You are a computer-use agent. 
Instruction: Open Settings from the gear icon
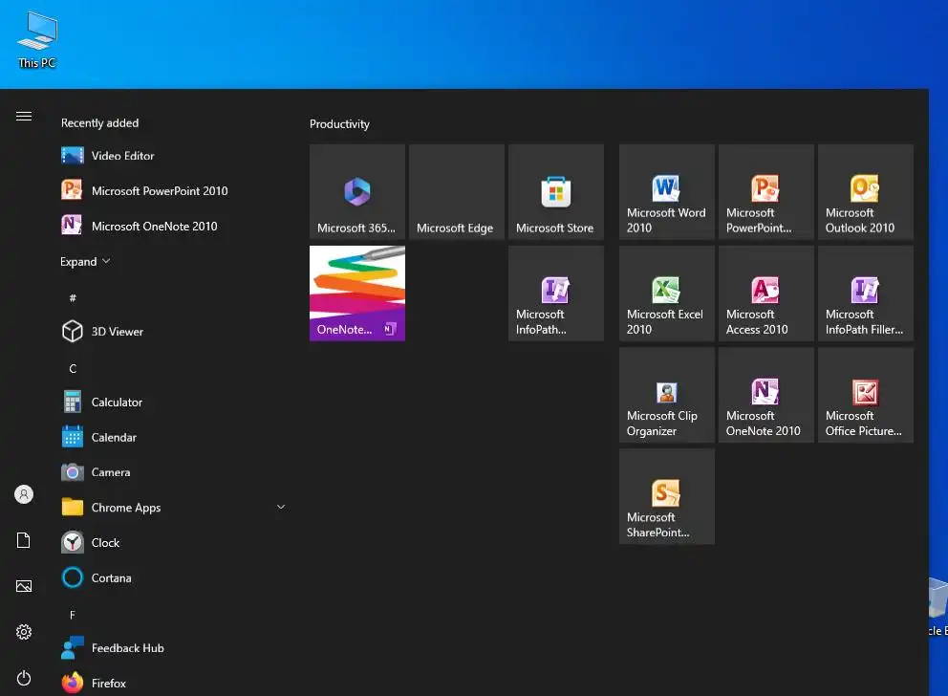[x=24, y=632]
